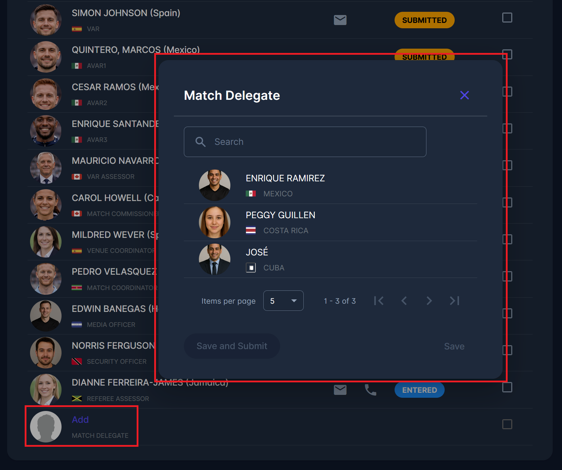Screen dimensions: 562x470
Task: Click the search magnifier icon
Action: 200,142
